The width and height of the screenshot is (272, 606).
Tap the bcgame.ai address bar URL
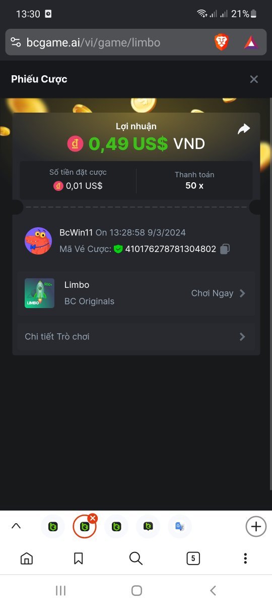[93, 42]
